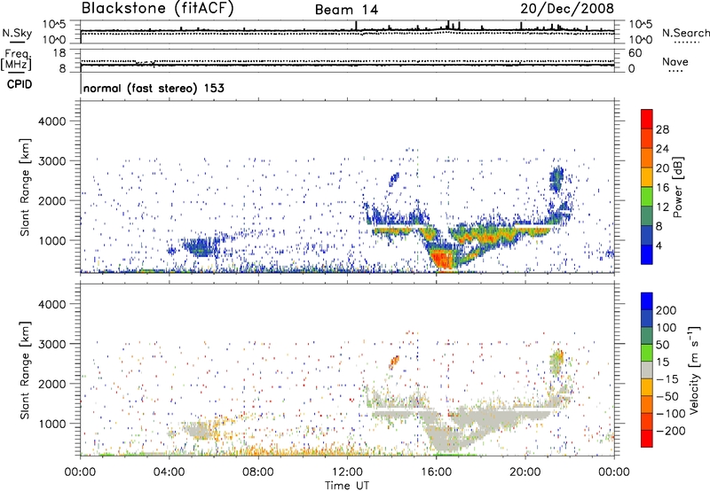Click the '28' power color bar value
The height and width of the screenshot is (491, 710).
662,129
